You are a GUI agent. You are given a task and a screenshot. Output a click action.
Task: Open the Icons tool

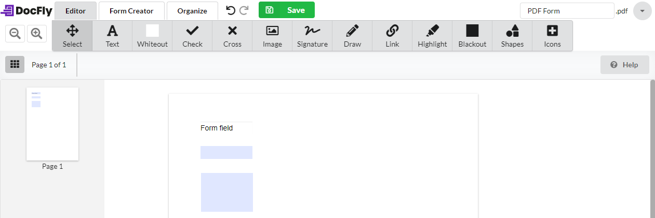click(x=552, y=36)
